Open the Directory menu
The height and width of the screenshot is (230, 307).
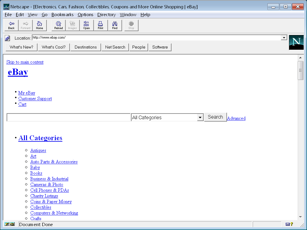[x=106, y=15]
